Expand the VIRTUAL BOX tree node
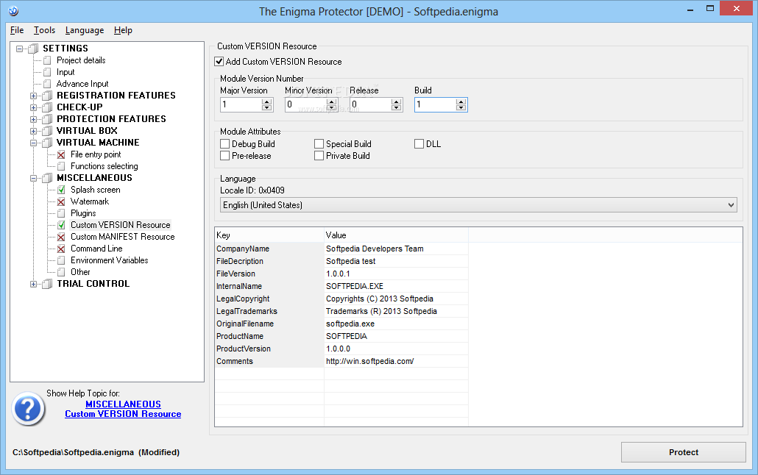 click(33, 131)
